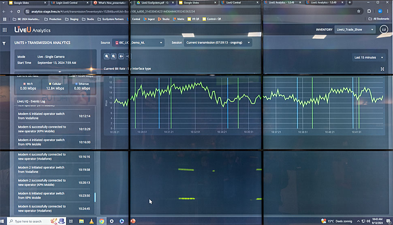Switch to the LiveU Central tab
Screen dimensions: 393x225
[240, 2]
